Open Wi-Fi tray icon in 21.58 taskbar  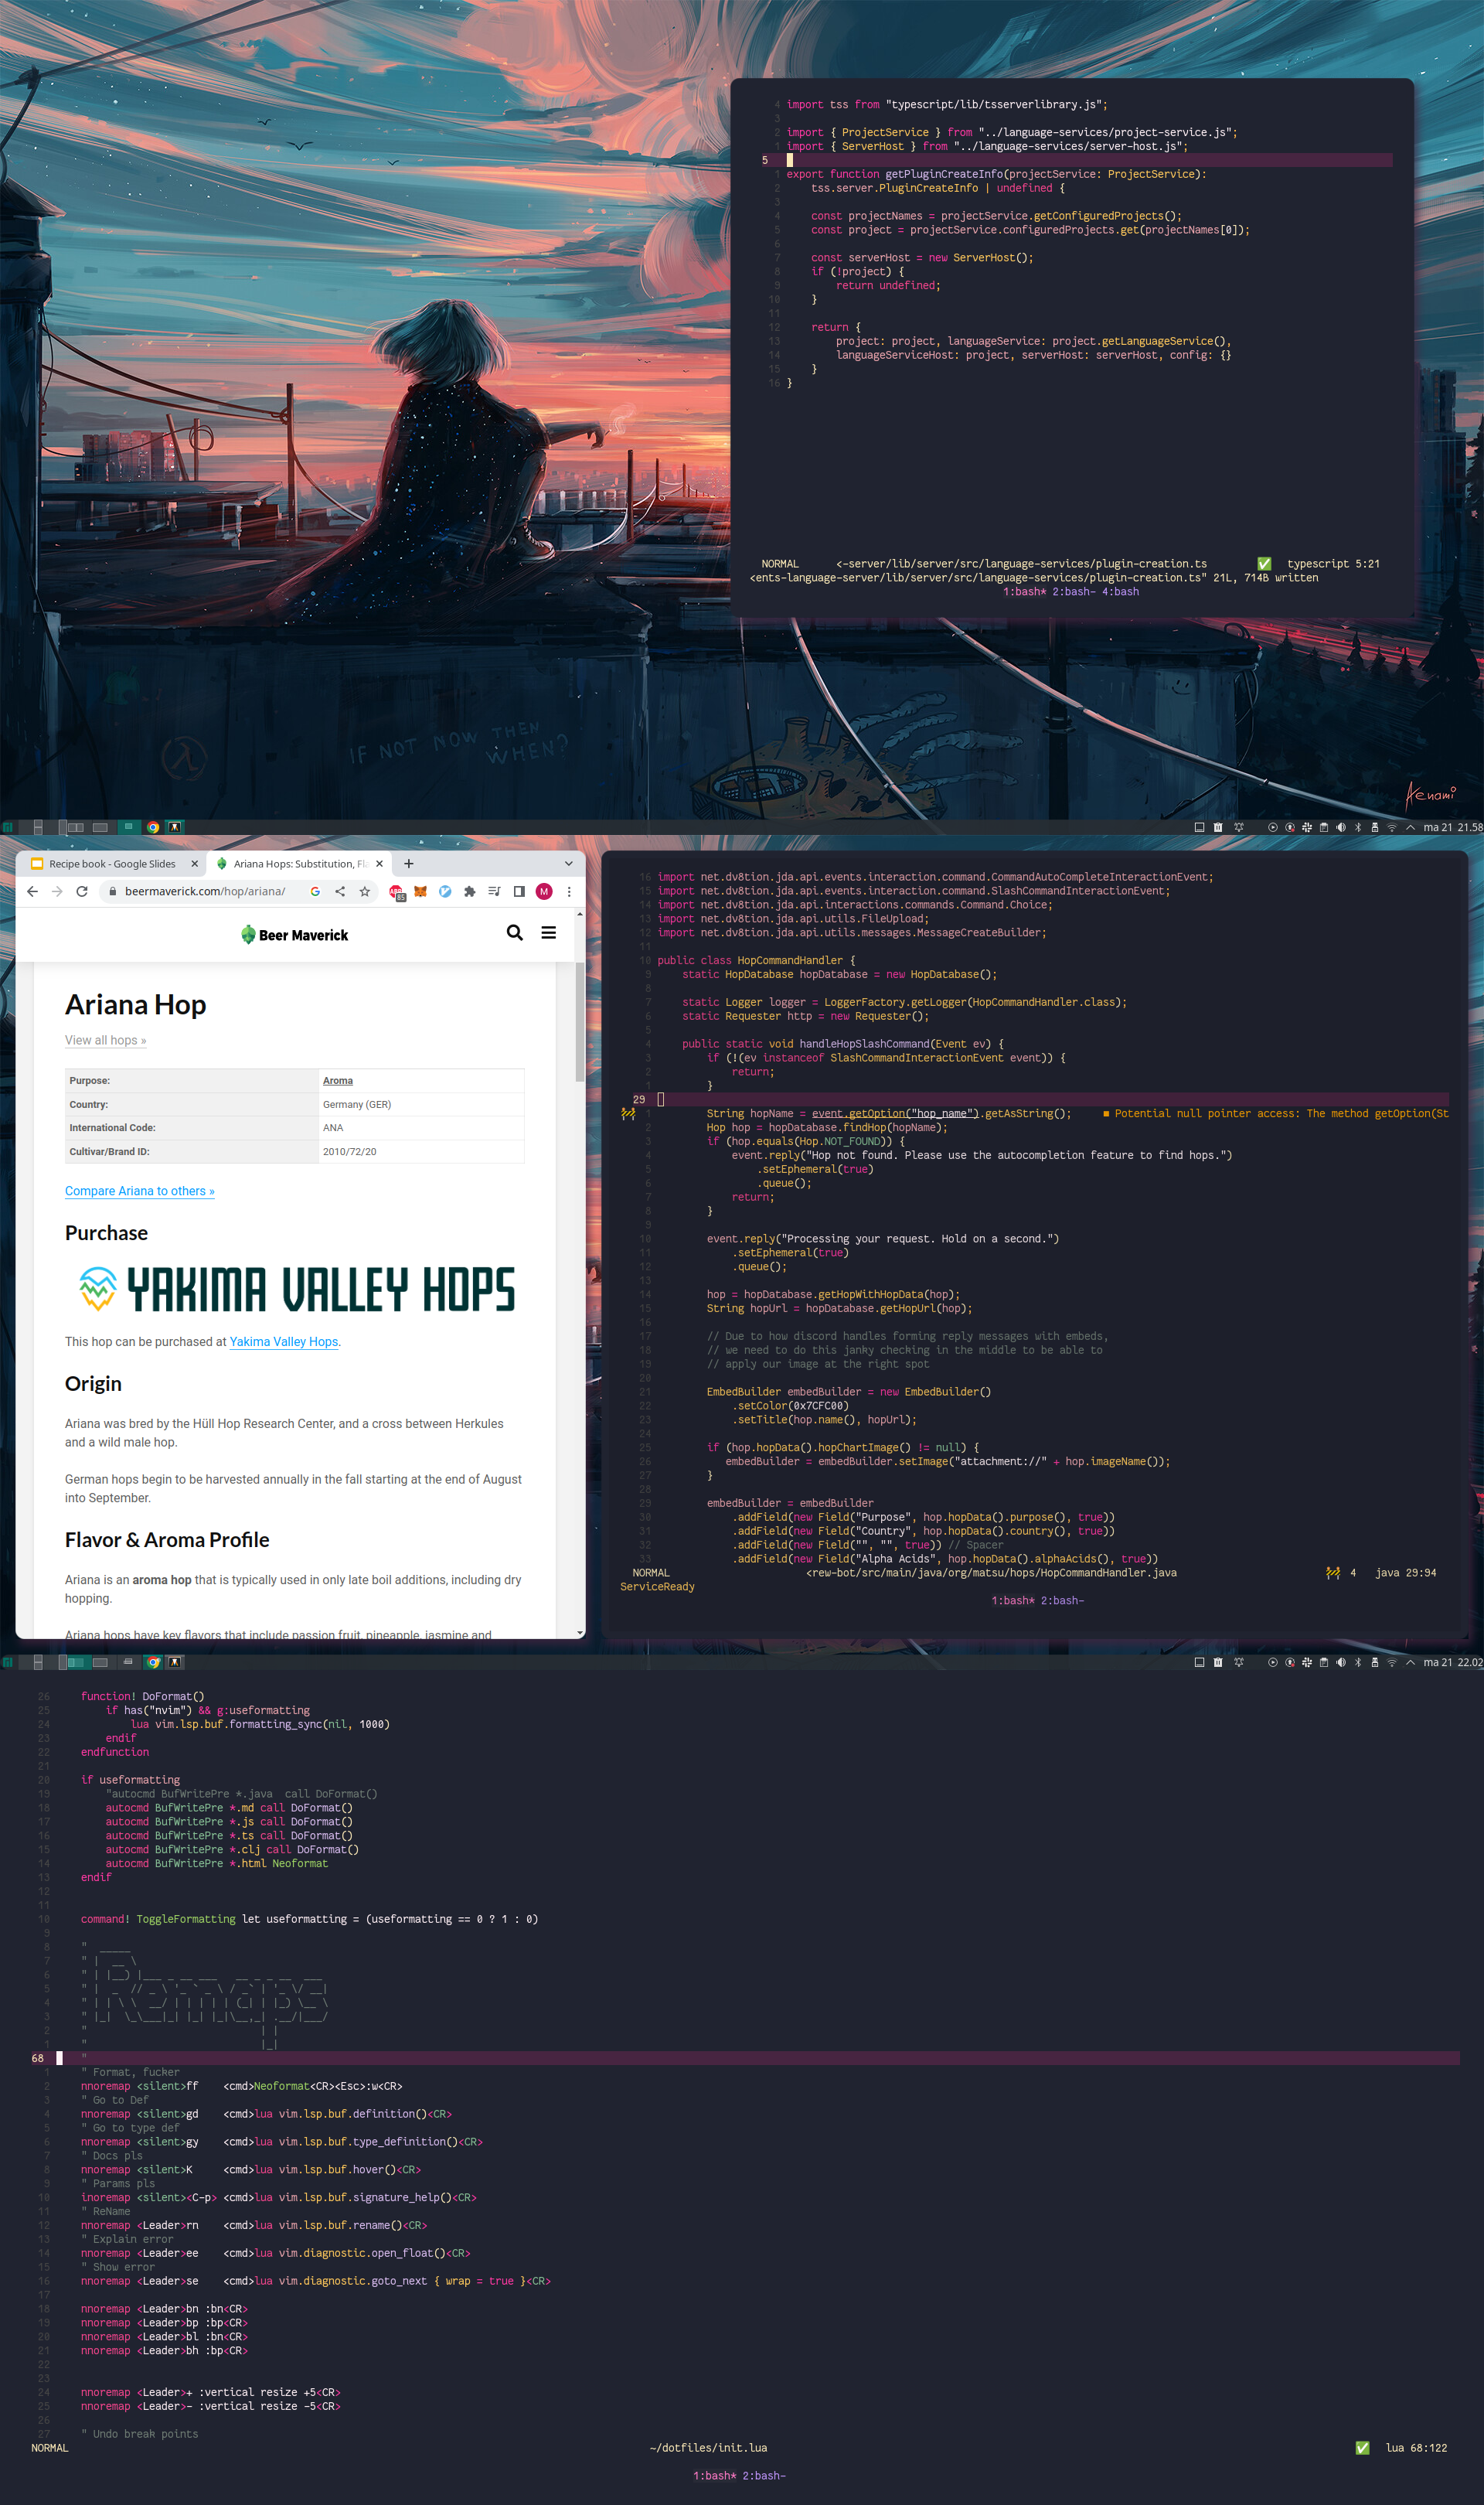point(1391,827)
